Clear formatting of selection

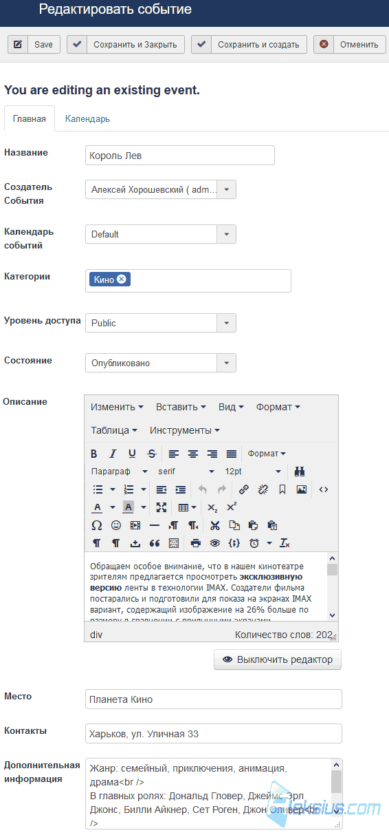pos(285,543)
